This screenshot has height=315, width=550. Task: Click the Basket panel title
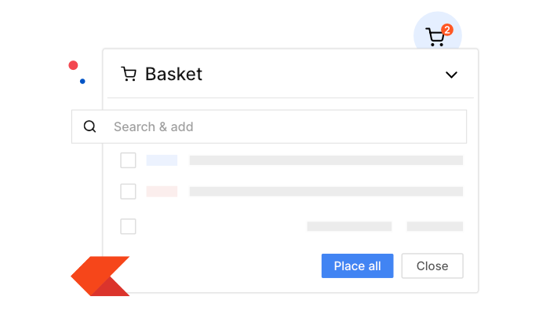(x=173, y=74)
